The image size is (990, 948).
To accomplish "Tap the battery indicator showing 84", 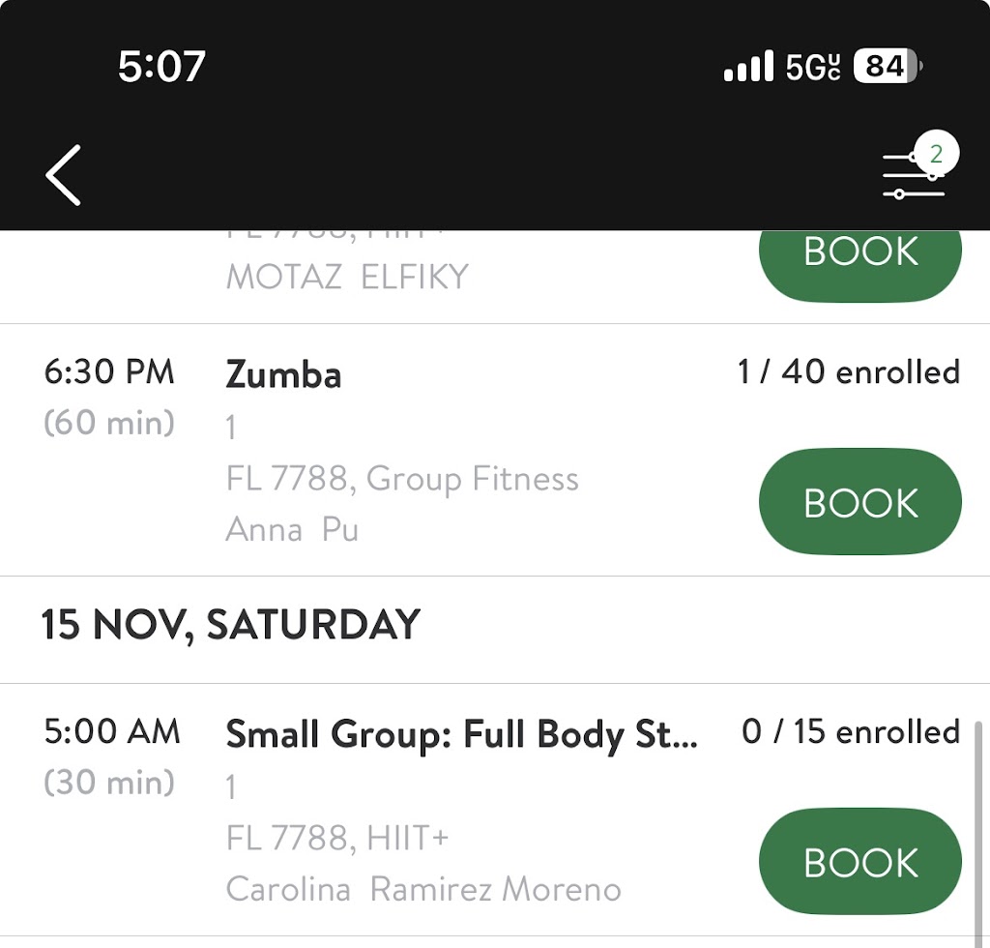I will pos(888,67).
